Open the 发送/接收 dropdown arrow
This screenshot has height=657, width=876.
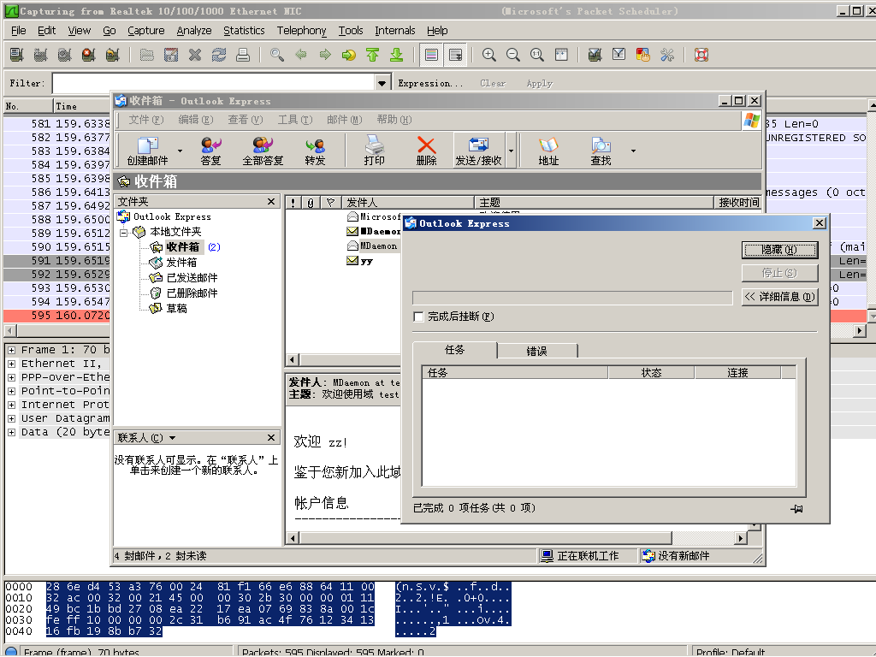click(x=511, y=151)
